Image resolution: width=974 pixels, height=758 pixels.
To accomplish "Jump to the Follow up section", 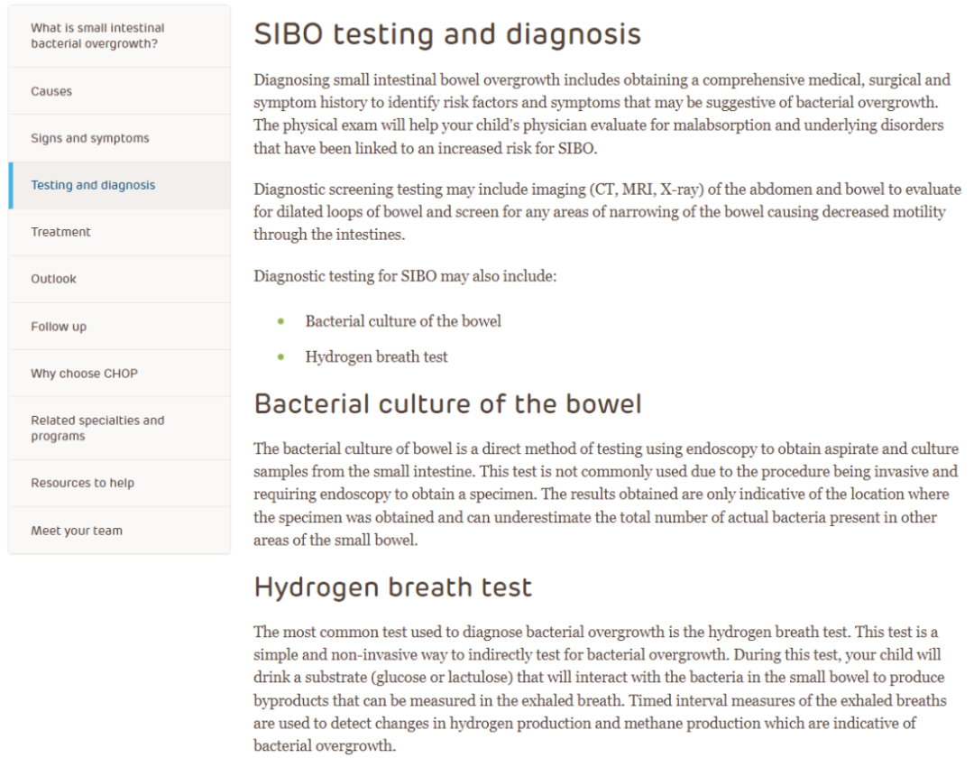I will pos(59,327).
